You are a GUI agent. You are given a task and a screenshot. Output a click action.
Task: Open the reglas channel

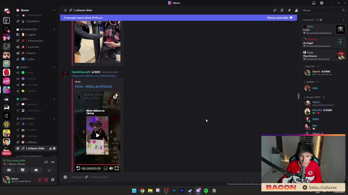coord(36,35)
